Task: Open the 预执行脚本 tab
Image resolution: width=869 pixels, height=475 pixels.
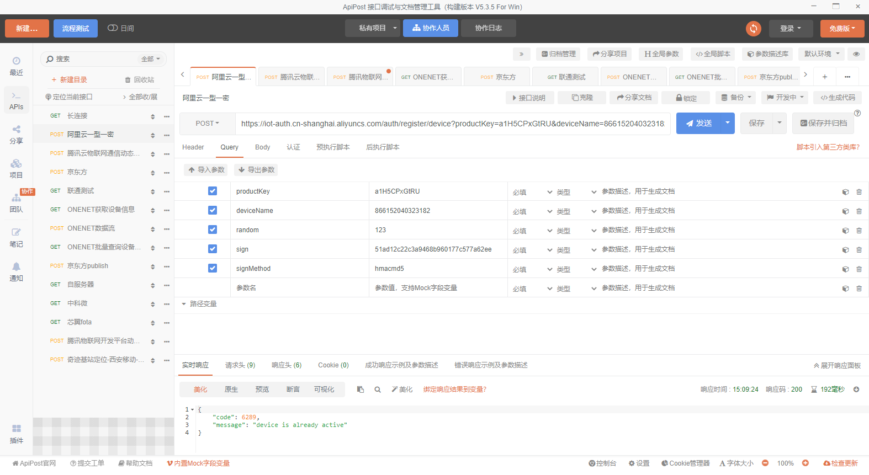Action: pyautogui.click(x=333, y=147)
